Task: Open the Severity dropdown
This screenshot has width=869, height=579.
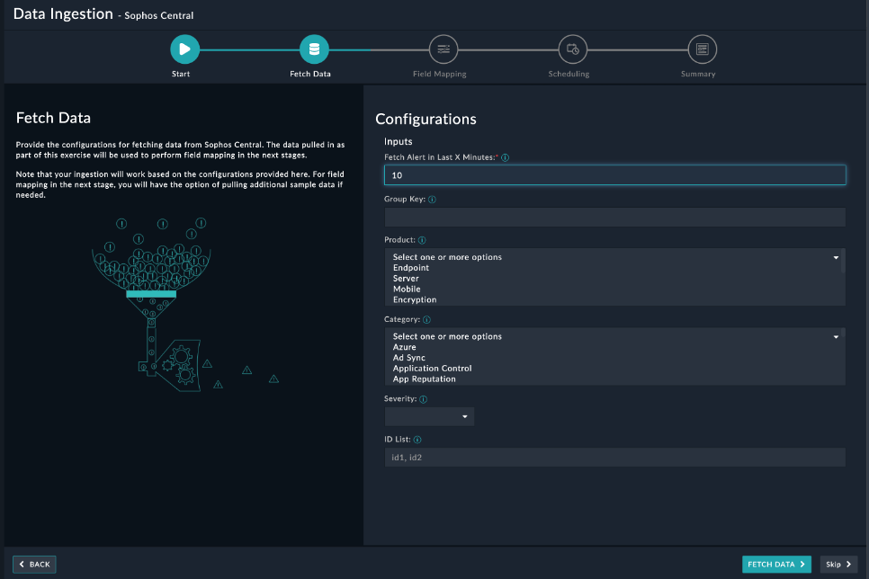Action: click(429, 416)
